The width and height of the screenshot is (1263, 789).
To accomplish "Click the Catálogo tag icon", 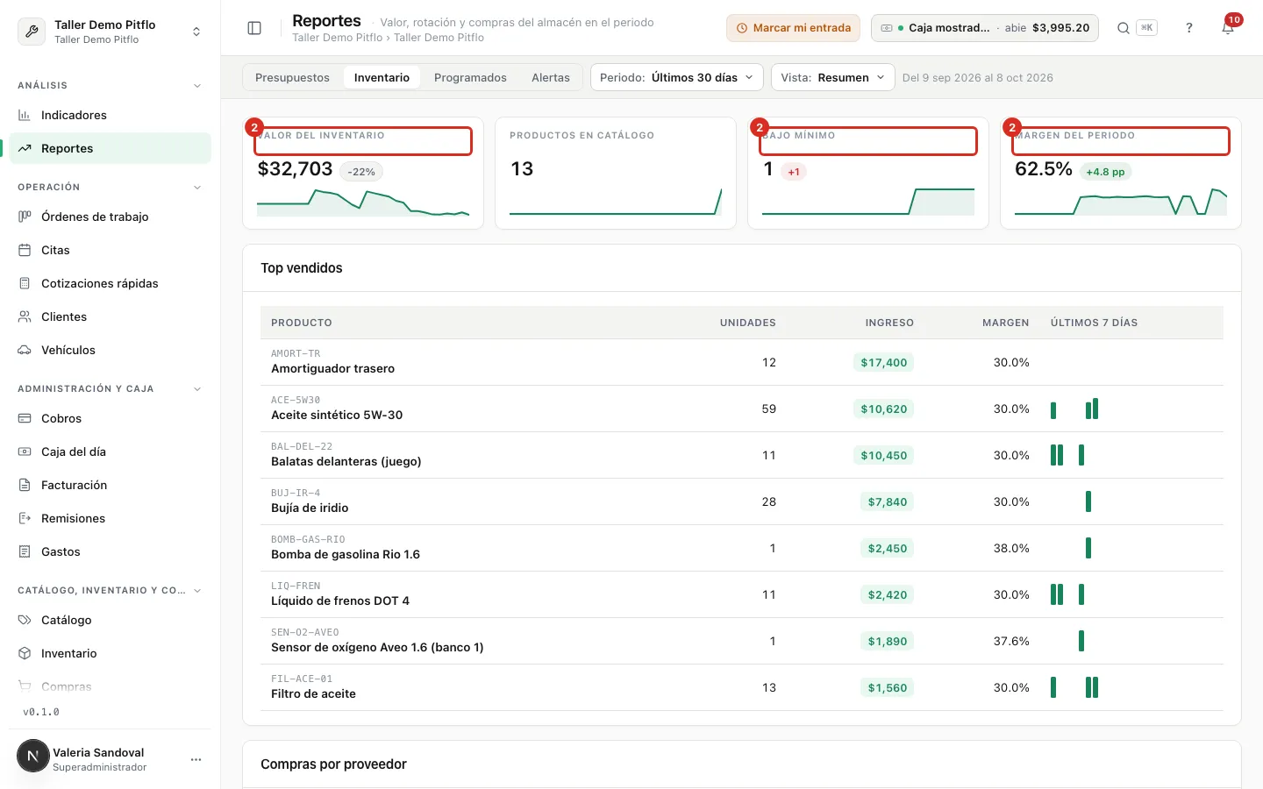I will [25, 620].
